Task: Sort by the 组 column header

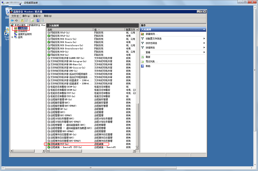Action: tap(109, 30)
